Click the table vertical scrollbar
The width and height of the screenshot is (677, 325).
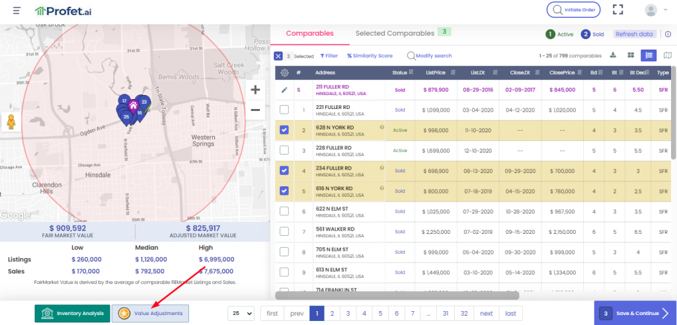pos(674,112)
